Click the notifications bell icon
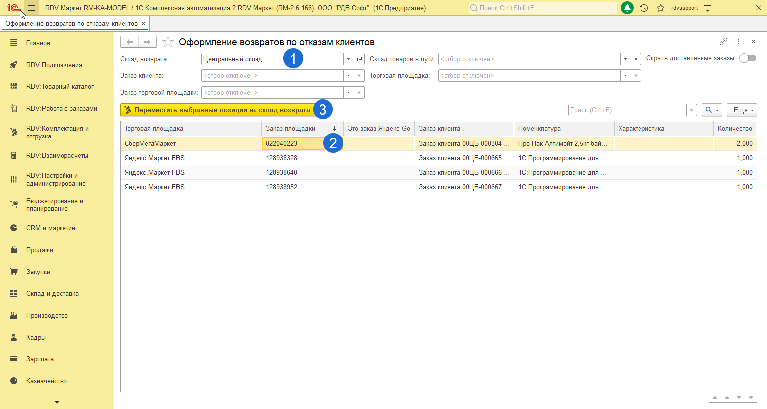Viewport: 767px width, 409px height. click(627, 8)
